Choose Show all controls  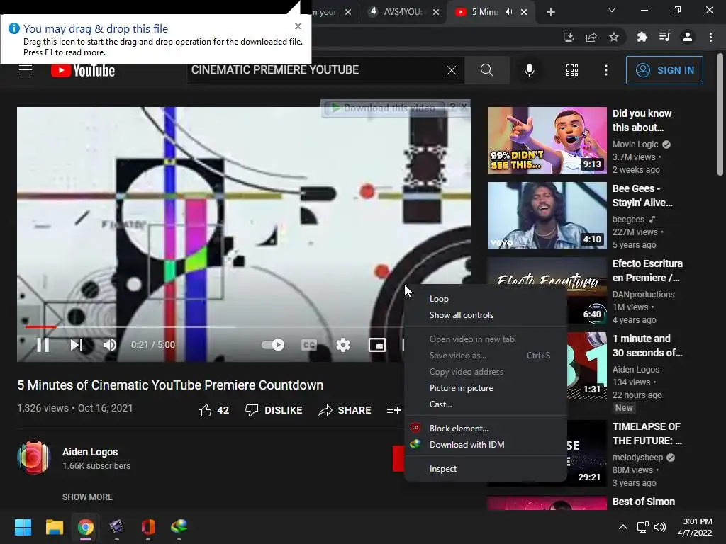click(x=486, y=315)
